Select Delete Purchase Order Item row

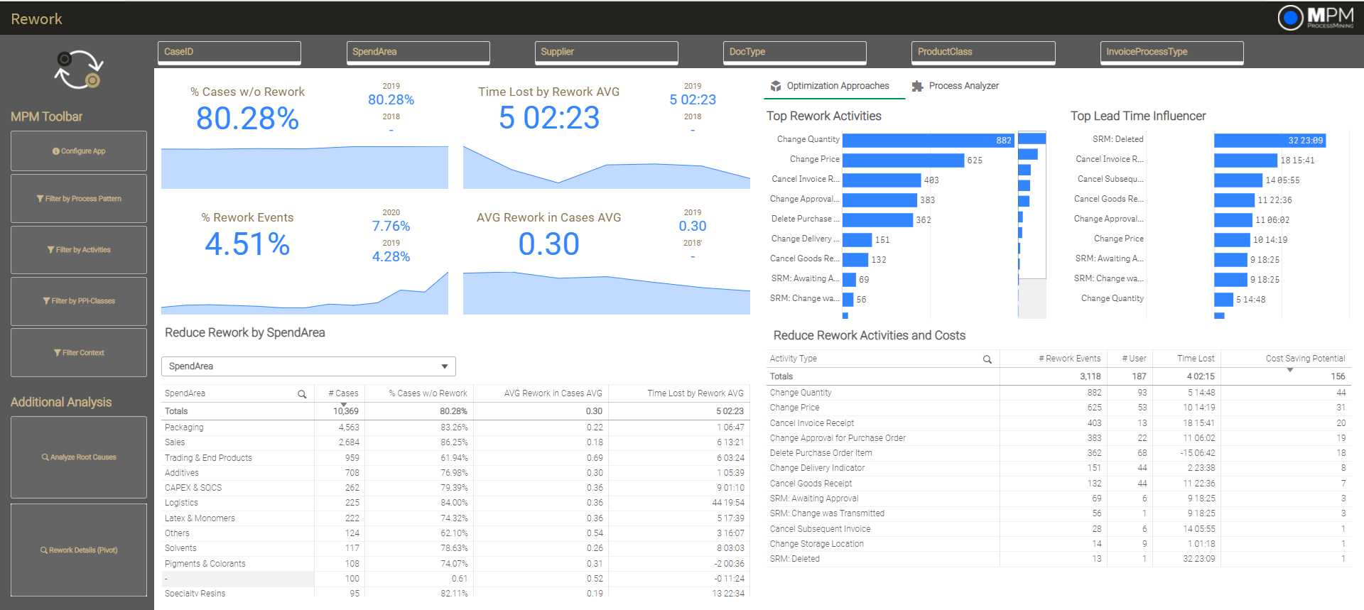tap(1059, 453)
